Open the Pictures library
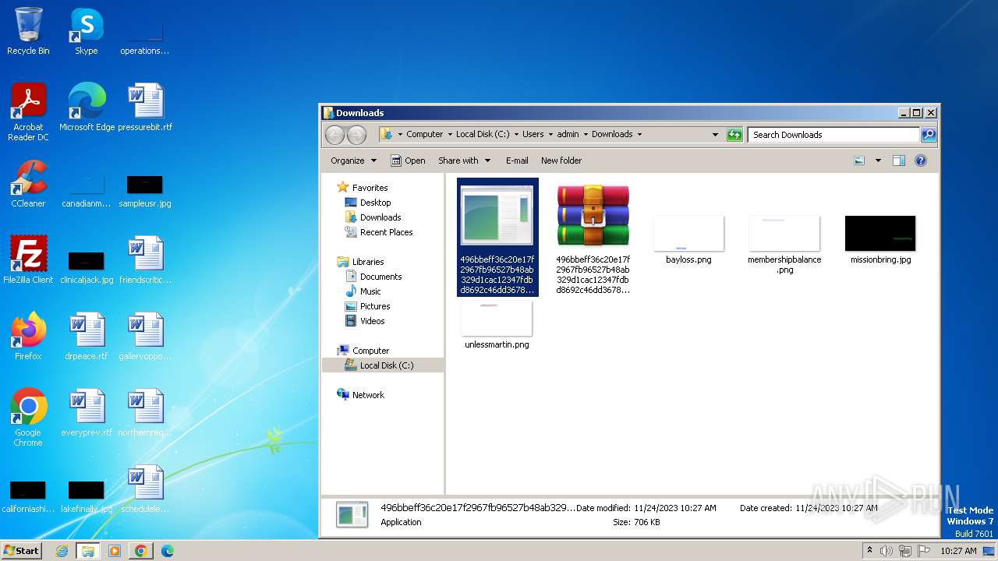Viewport: 998px width, 561px height. tap(375, 306)
